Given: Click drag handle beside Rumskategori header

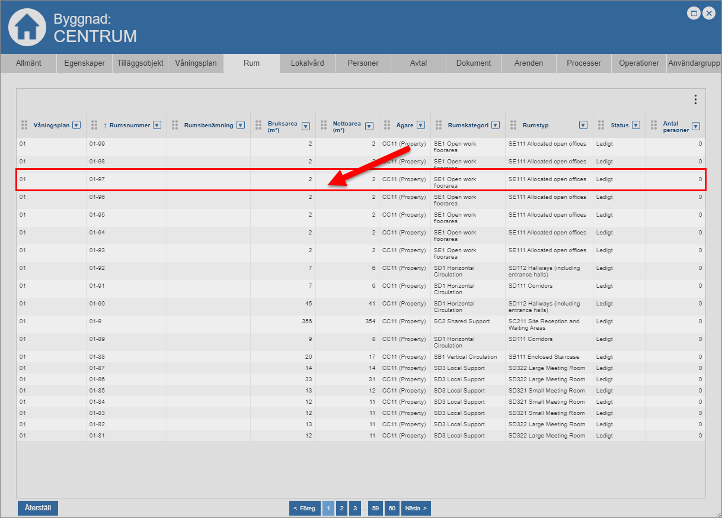Looking at the screenshot, I should pos(439,125).
